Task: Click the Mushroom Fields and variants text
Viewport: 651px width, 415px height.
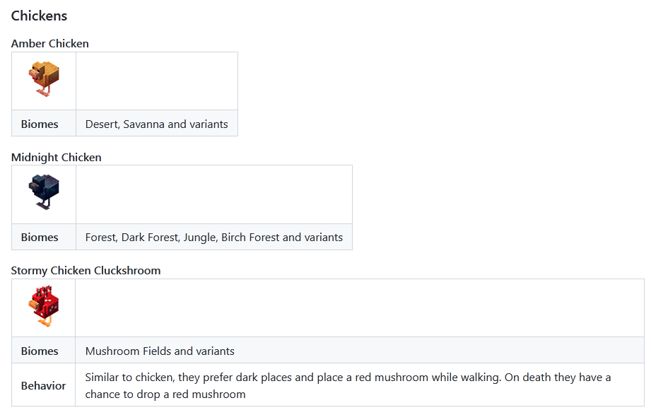Action: pyautogui.click(x=160, y=351)
